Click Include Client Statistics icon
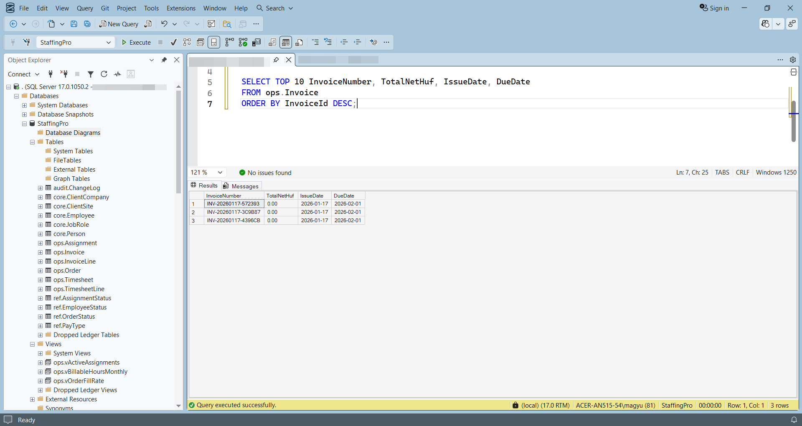This screenshot has height=426, width=802. [x=256, y=42]
